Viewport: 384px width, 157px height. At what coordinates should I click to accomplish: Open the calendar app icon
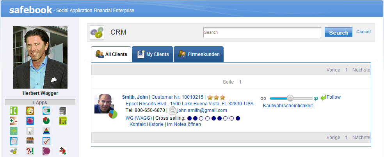tap(30, 141)
